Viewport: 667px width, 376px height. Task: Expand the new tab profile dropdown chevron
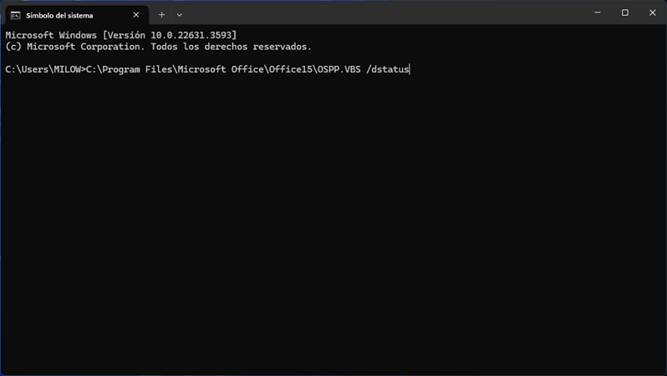[x=180, y=15]
